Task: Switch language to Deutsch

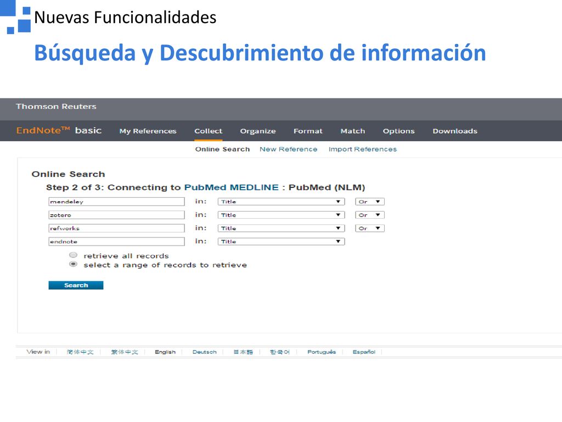Action: click(204, 352)
